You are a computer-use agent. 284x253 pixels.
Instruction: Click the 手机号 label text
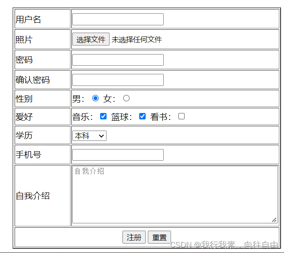point(28,155)
